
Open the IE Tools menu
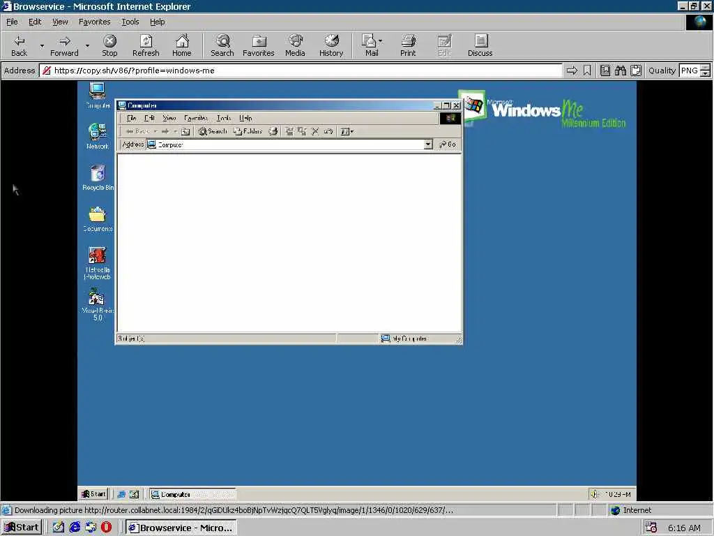click(130, 22)
